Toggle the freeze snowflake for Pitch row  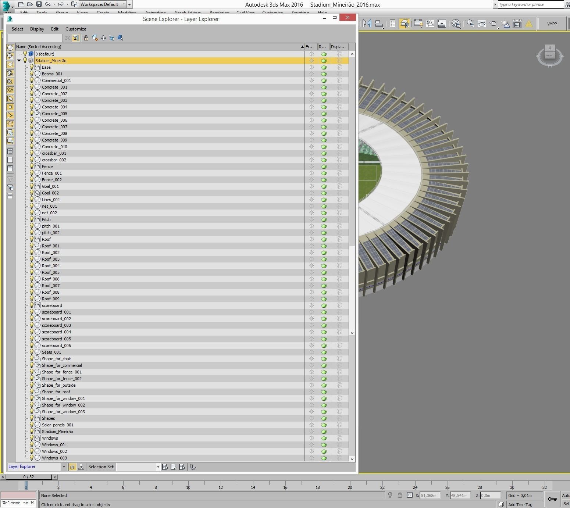pyautogui.click(x=311, y=219)
